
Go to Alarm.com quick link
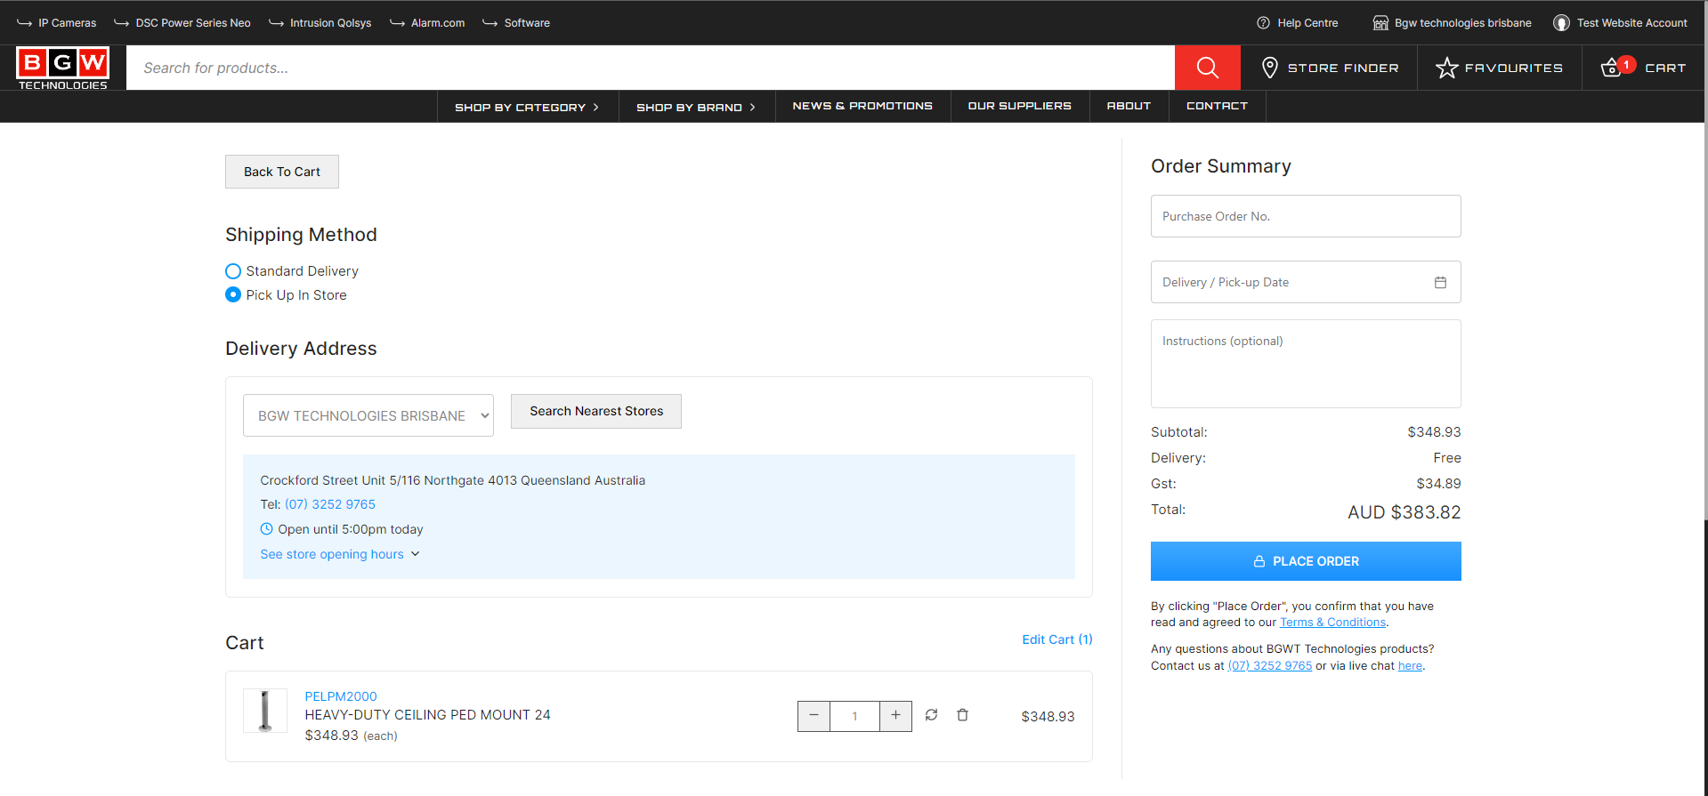point(427,23)
